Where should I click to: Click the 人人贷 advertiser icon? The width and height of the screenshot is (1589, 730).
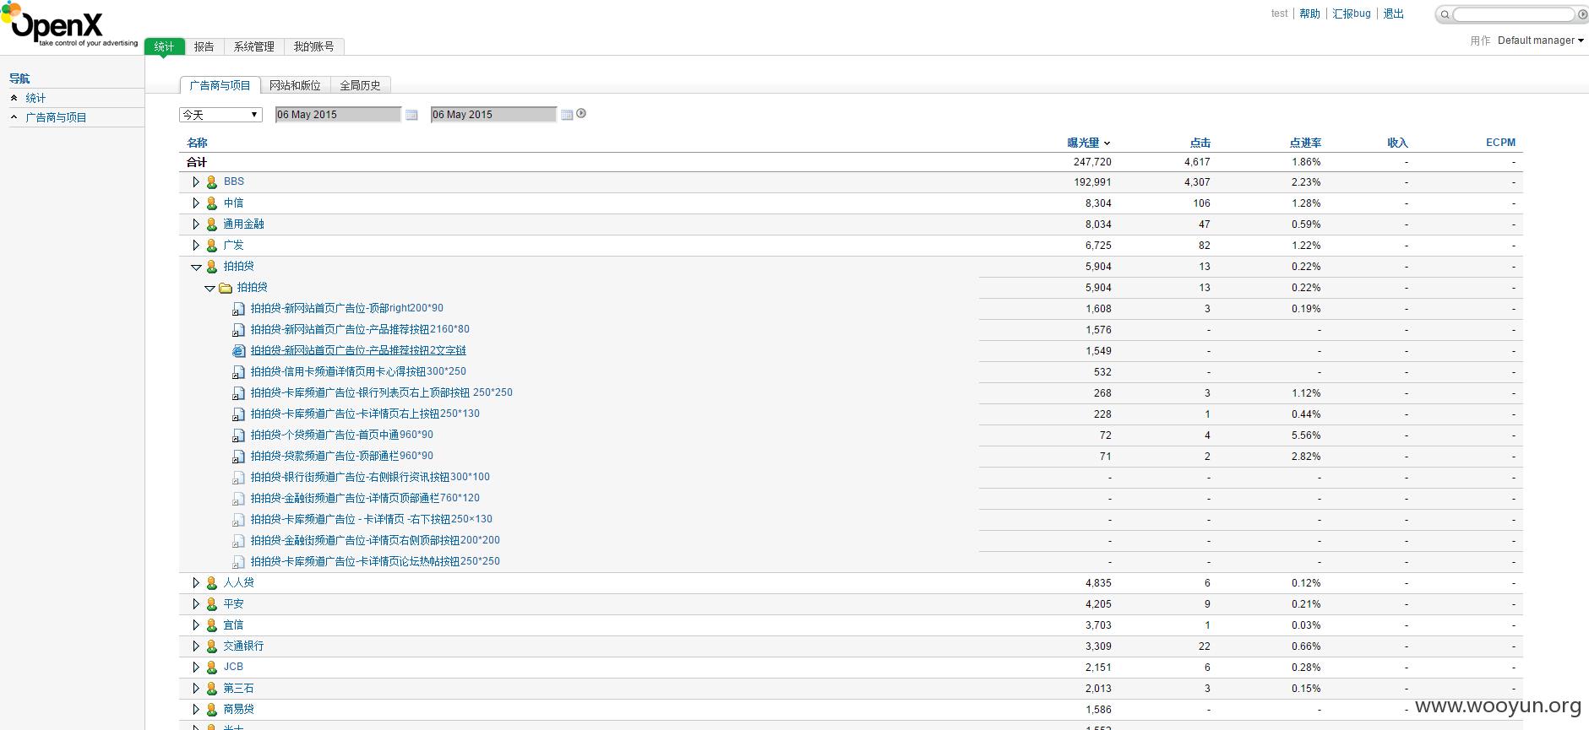(x=212, y=583)
